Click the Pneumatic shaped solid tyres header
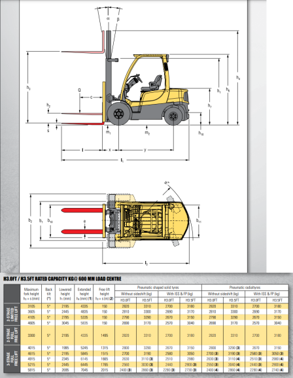The width and height of the screenshot is (293, 378). coord(158,288)
